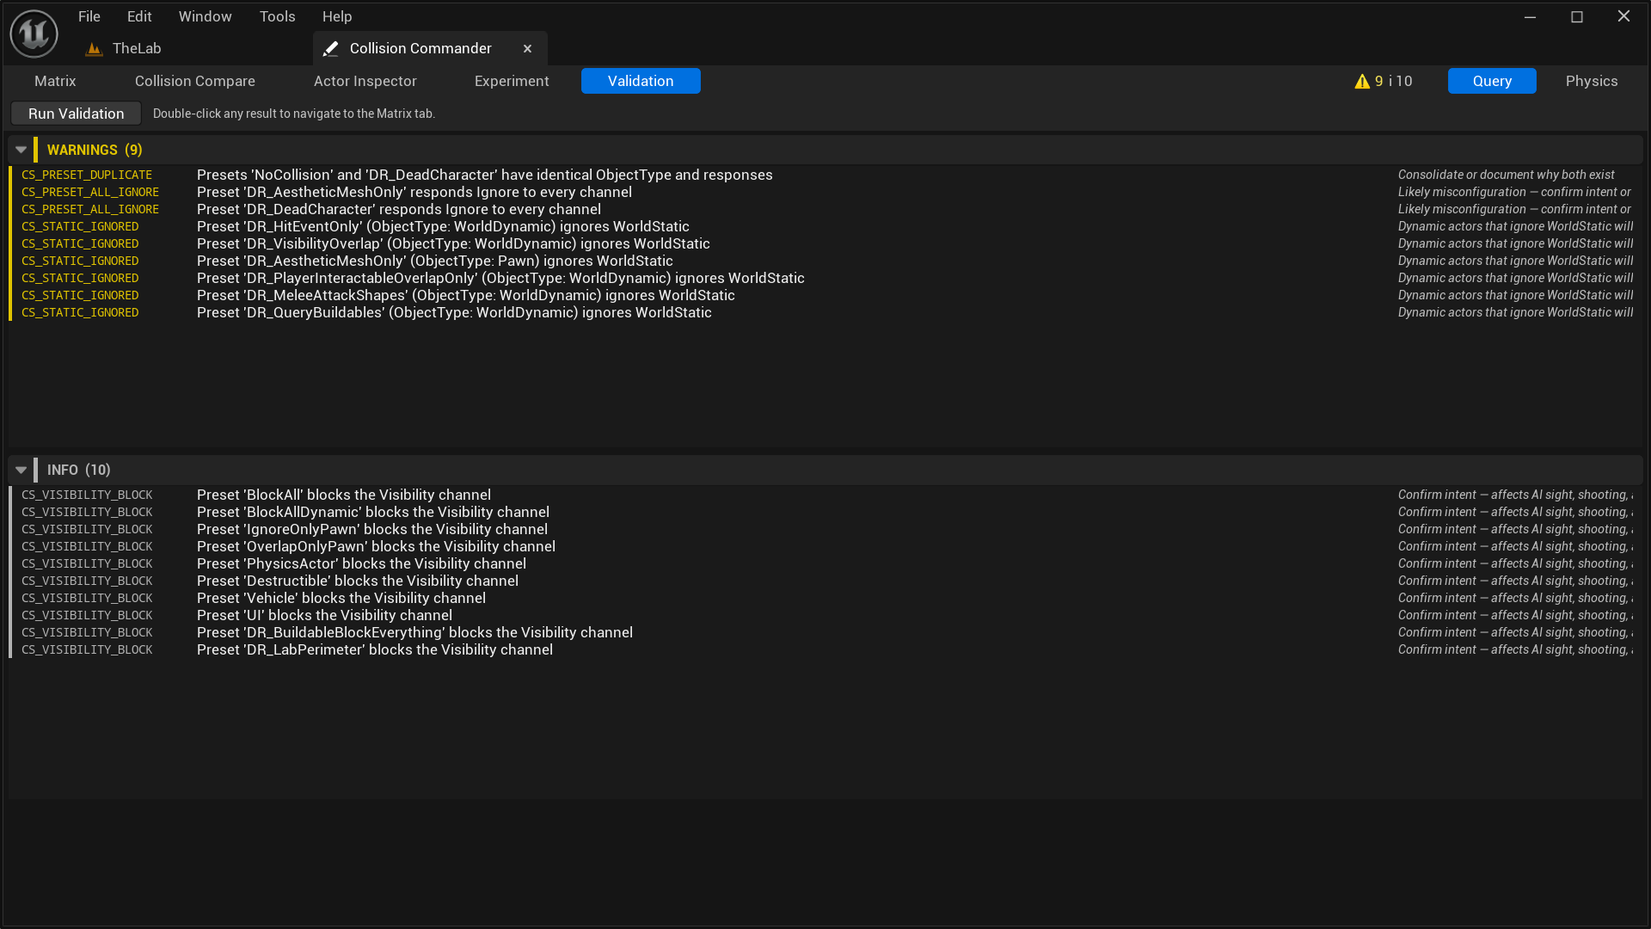Switch to the Physics tab
The width and height of the screenshot is (1651, 929).
[1591, 81]
